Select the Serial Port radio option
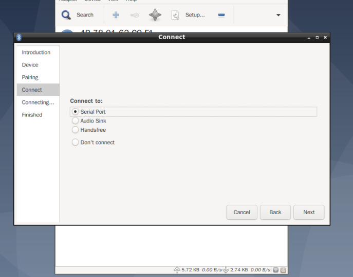The width and height of the screenshot is (353, 277). pos(76,112)
